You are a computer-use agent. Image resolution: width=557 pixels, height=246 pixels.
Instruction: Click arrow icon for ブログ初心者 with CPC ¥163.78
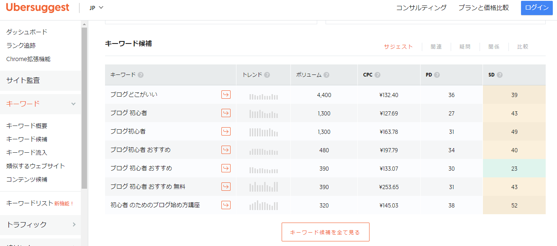click(x=226, y=132)
